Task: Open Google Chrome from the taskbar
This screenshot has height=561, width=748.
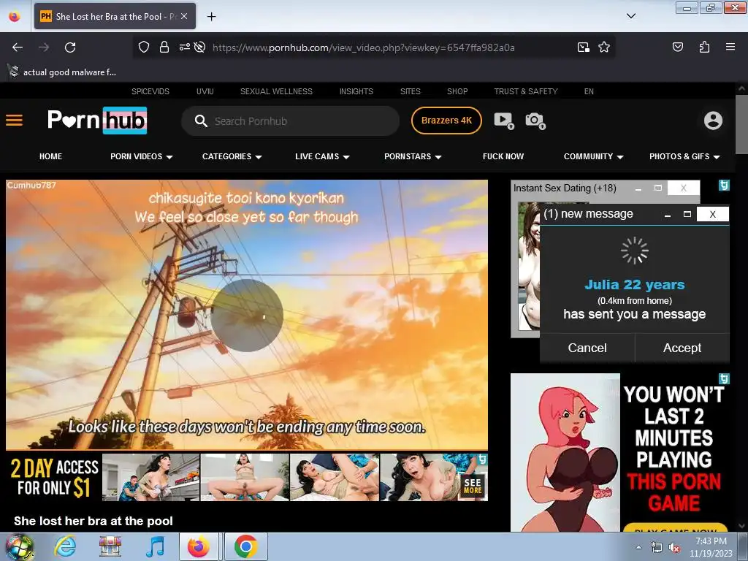Action: (246, 546)
